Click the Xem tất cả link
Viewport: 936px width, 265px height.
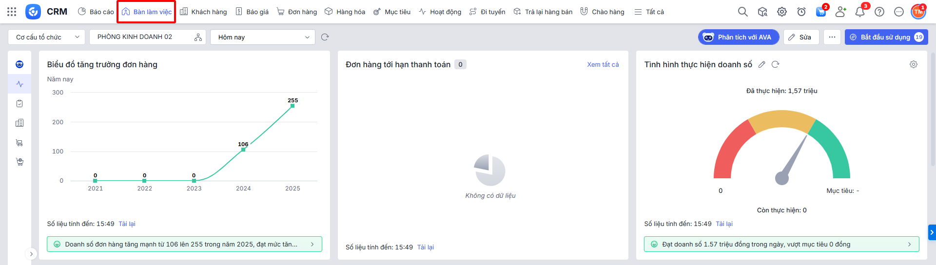[603, 64]
